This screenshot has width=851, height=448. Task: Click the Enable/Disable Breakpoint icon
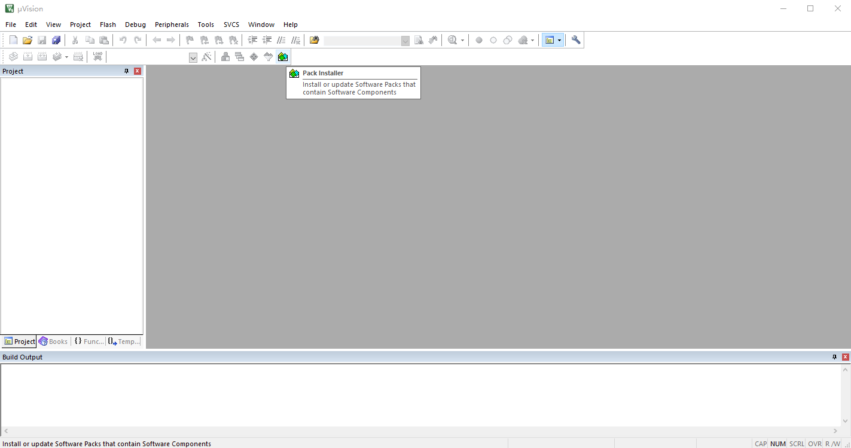click(493, 40)
